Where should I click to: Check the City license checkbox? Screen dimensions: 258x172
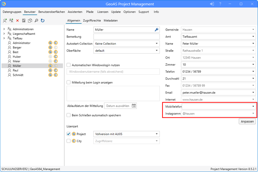point(68,141)
